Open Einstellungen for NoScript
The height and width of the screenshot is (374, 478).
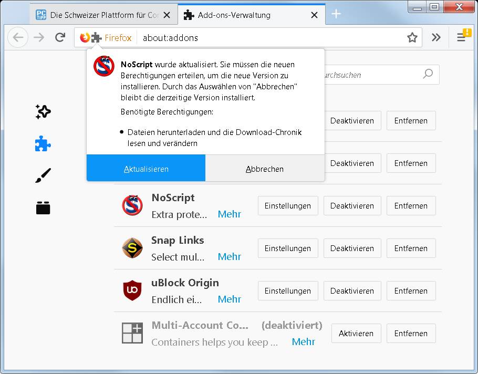pyautogui.click(x=288, y=205)
